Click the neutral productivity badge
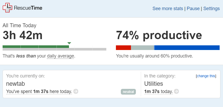This screenshot has height=107, width=223. coord(128,92)
